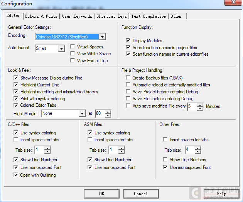Toggle Scan function names in current editor files
243x202 pixels.
point(128,54)
